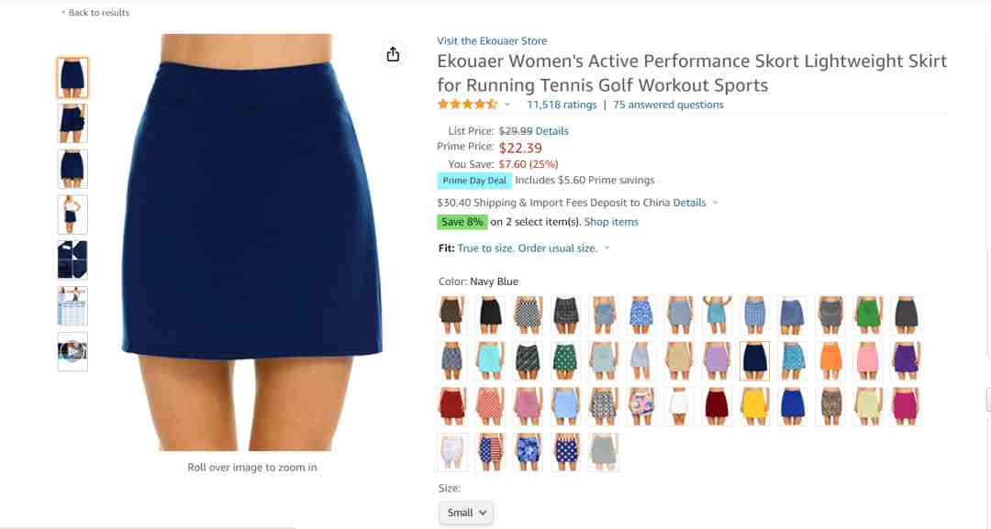This screenshot has width=991, height=529.
Task: Select the white skirt color swatch
Action: pyautogui.click(x=679, y=406)
